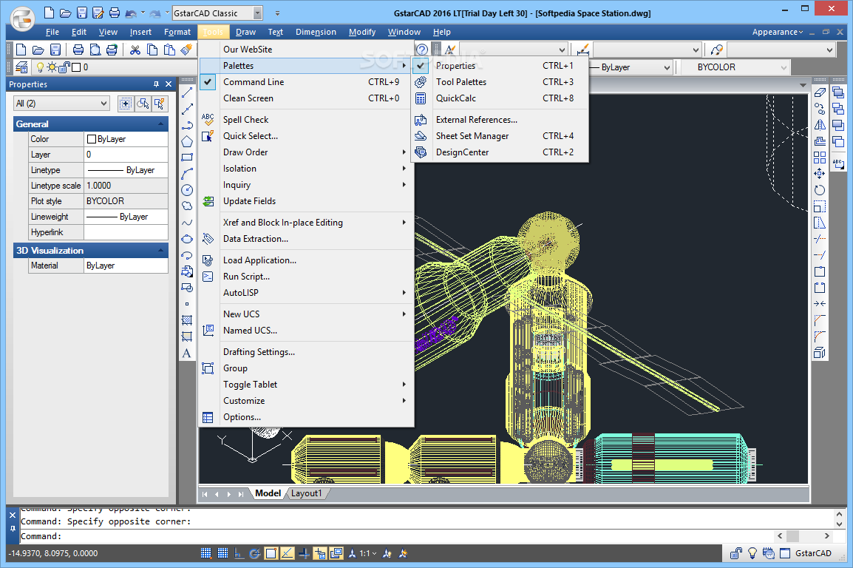This screenshot has height=568, width=853.
Task: Click the Print icon in toolbar
Action: pyautogui.click(x=78, y=50)
